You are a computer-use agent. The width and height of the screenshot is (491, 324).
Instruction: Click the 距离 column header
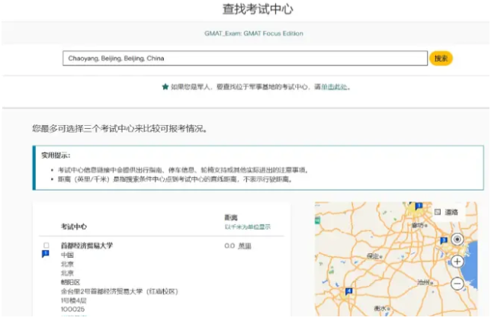tap(231, 217)
